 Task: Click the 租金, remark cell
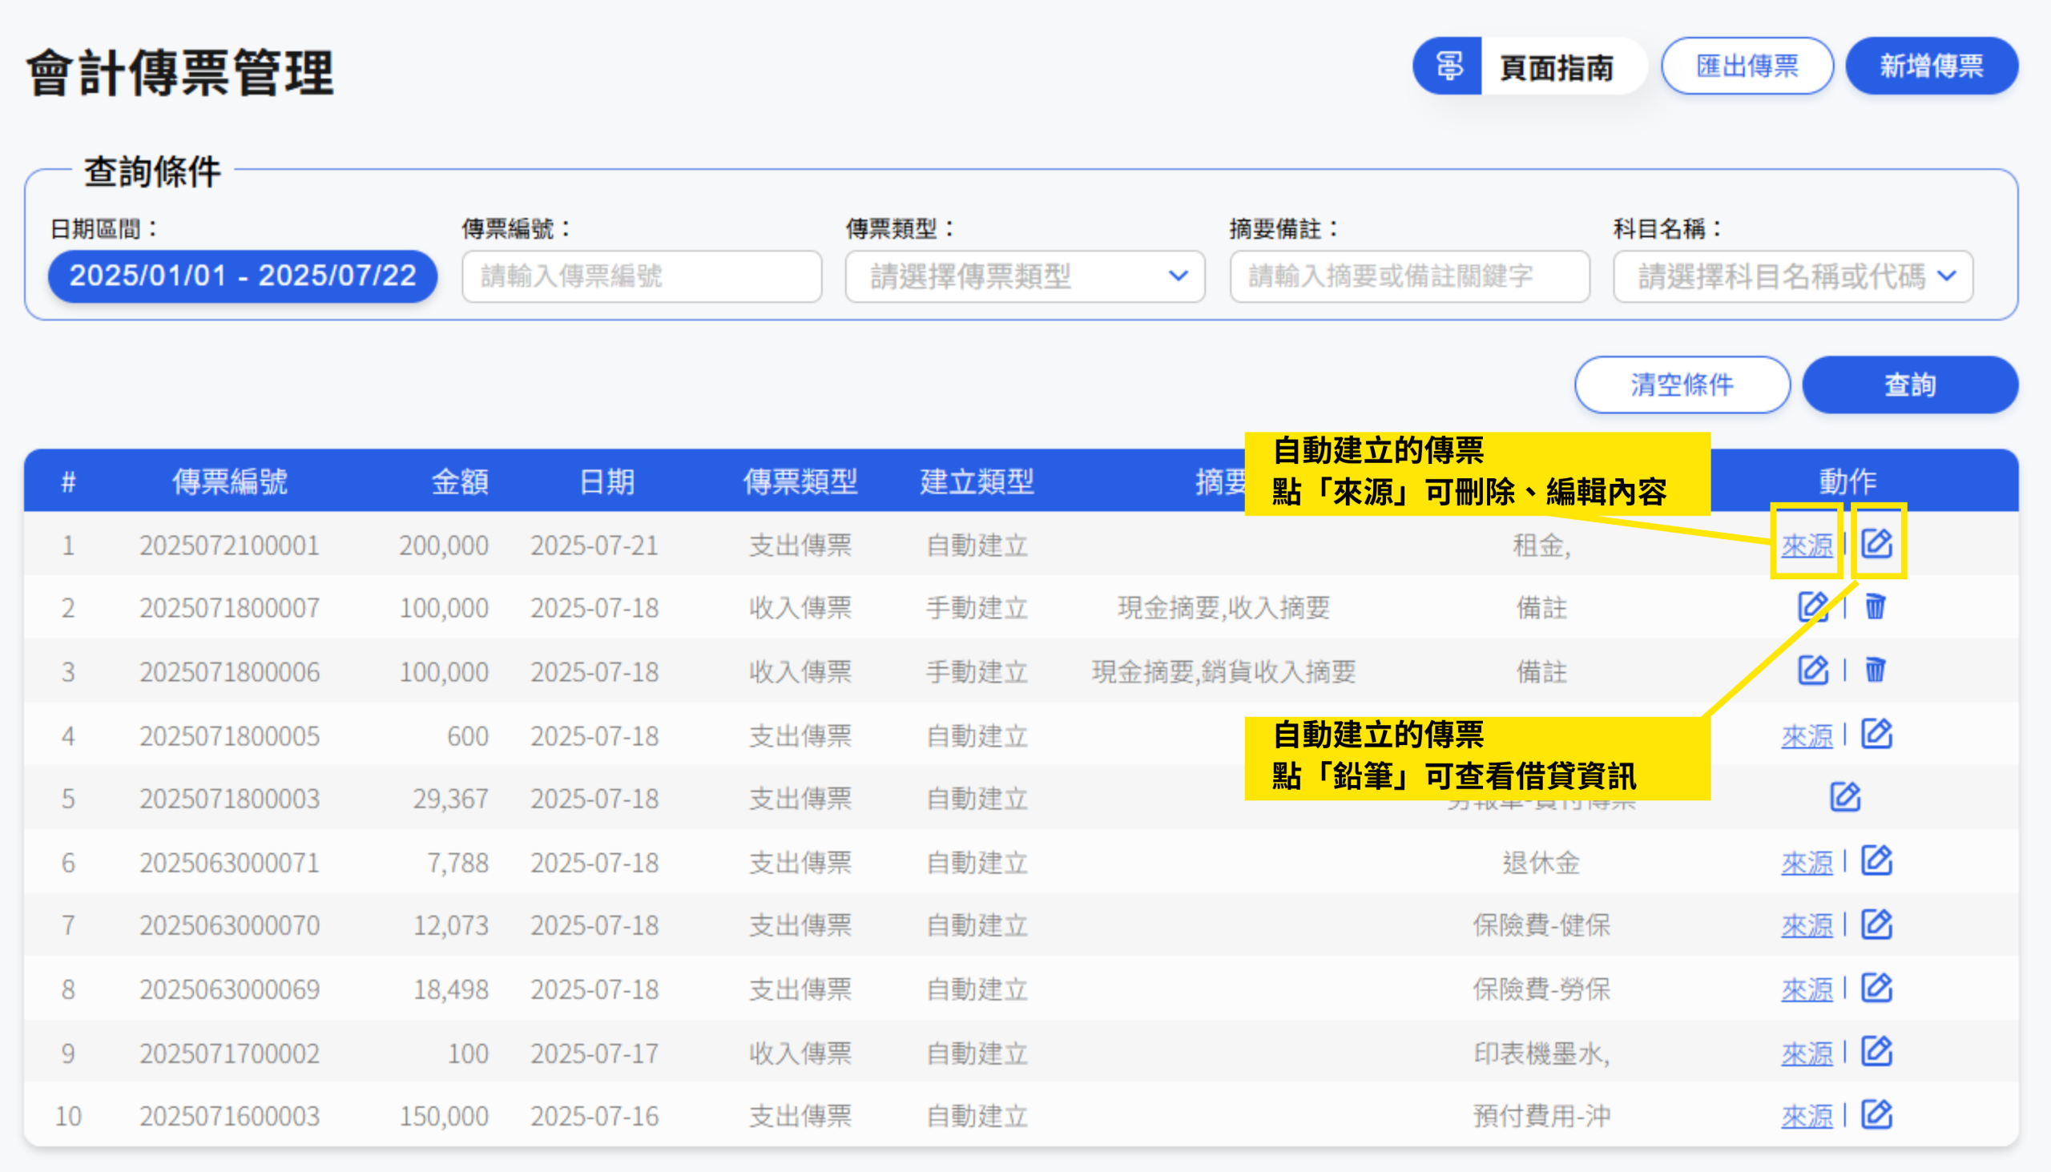tap(1541, 546)
